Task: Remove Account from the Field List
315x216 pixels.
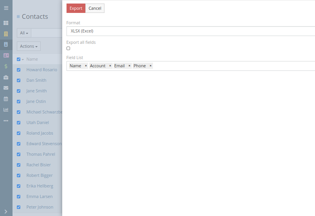Action: [110, 66]
